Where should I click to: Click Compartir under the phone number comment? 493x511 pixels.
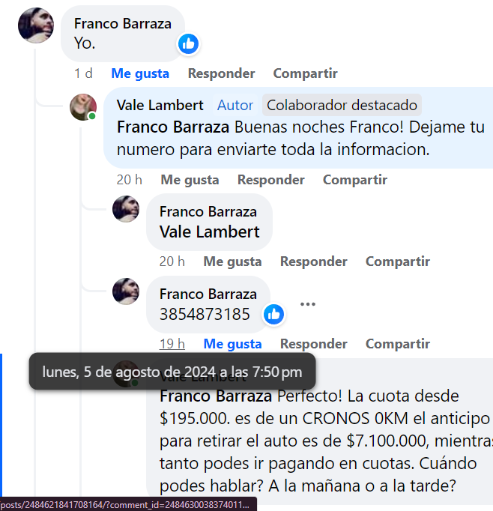pos(398,344)
